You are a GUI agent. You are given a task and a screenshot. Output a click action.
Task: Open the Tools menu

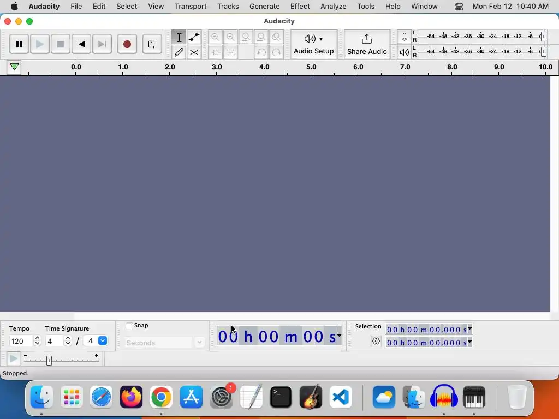click(x=366, y=7)
